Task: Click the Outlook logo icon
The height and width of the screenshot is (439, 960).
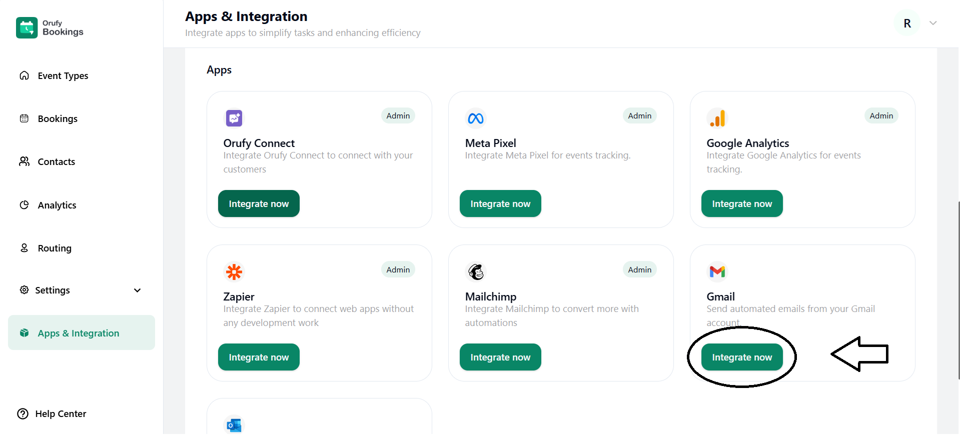Action: tap(234, 425)
